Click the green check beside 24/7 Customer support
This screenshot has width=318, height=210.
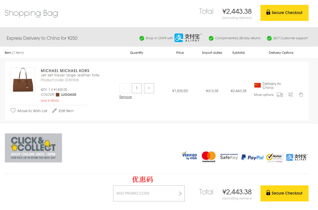pos(269,38)
